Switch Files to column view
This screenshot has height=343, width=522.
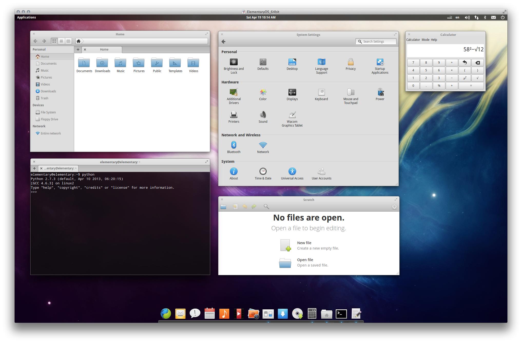coord(68,41)
